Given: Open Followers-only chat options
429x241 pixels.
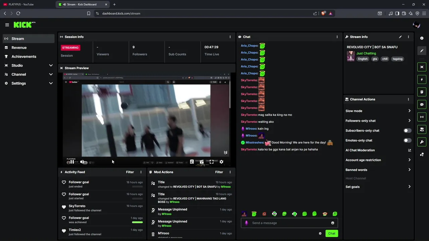Looking at the screenshot, I should [x=378, y=121].
